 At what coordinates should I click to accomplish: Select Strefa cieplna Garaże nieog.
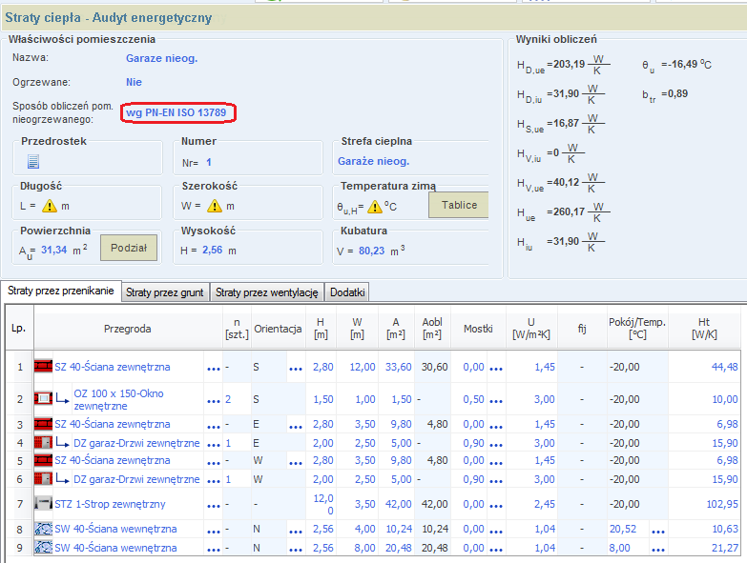pos(374,161)
